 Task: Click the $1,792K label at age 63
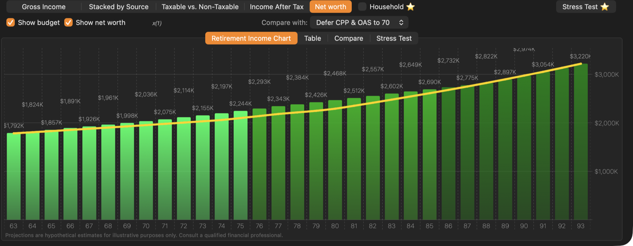[14, 126]
